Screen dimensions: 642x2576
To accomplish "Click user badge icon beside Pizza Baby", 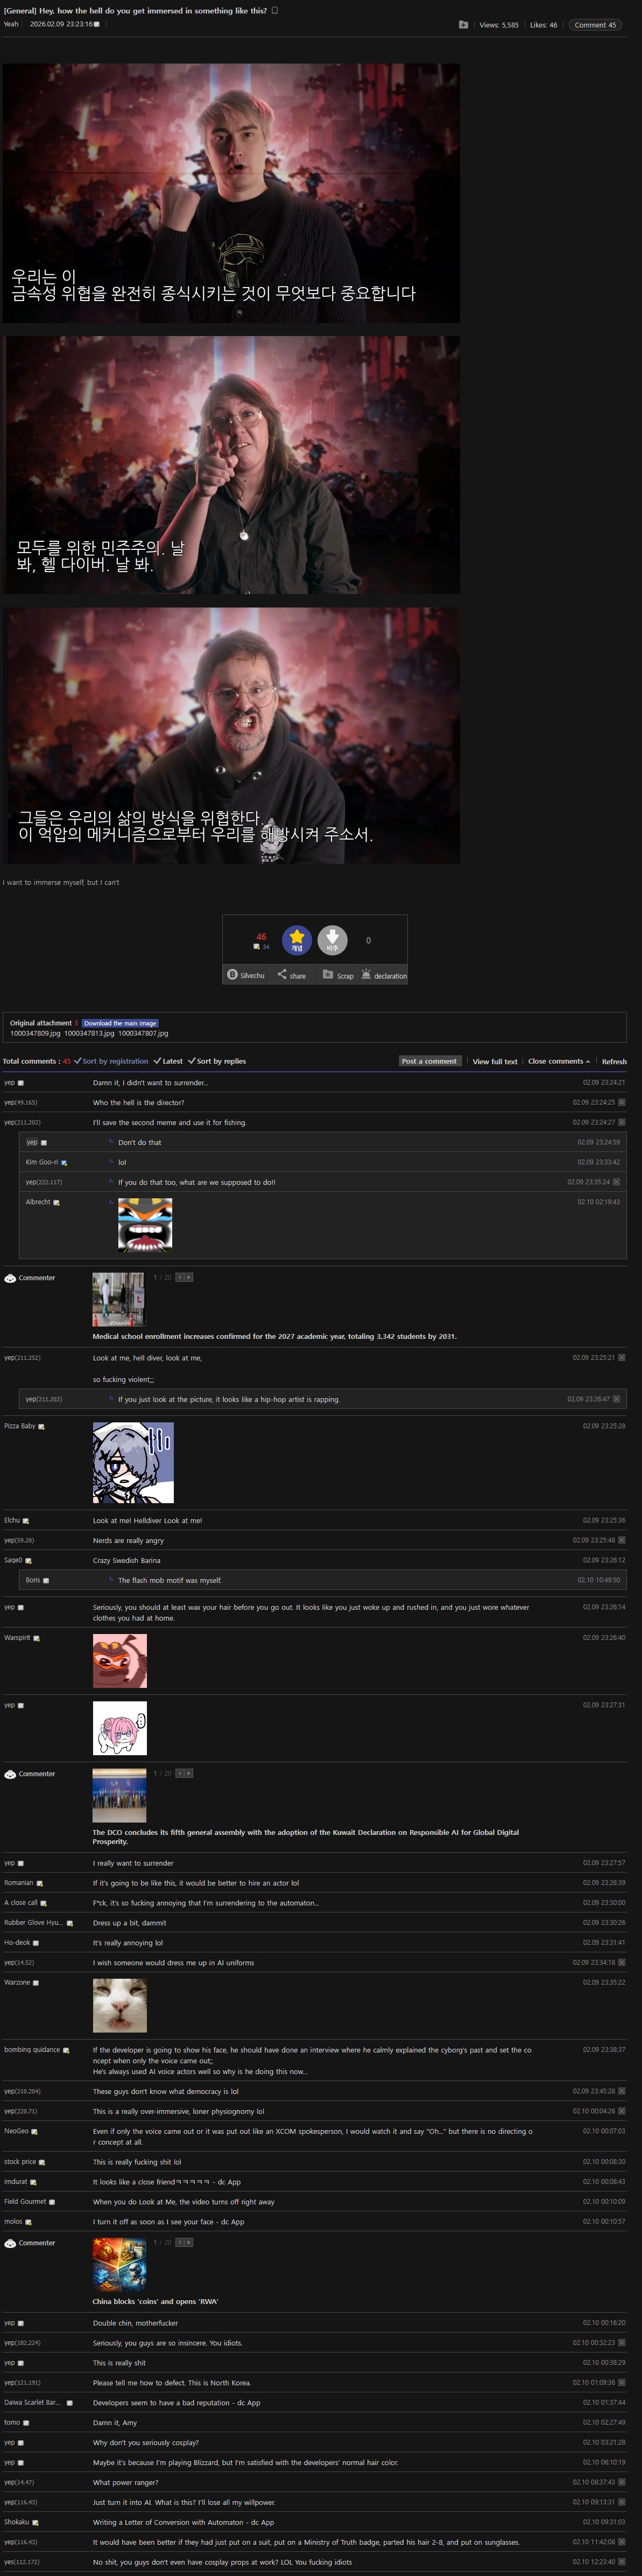I will [x=41, y=1427].
